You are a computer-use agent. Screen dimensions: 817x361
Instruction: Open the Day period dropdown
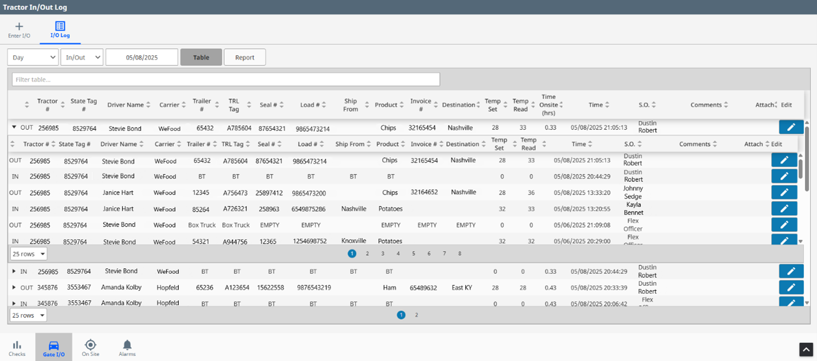tap(33, 57)
